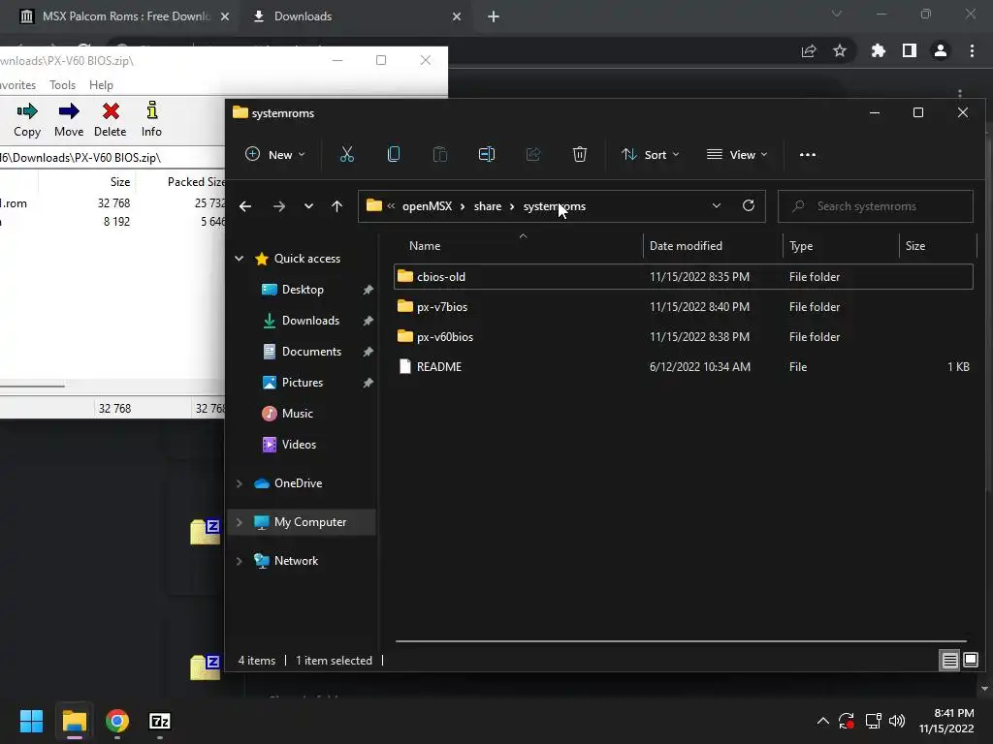The width and height of the screenshot is (993, 744).
Task: Click the Rename icon in Explorer toolbar
Action: [487, 154]
